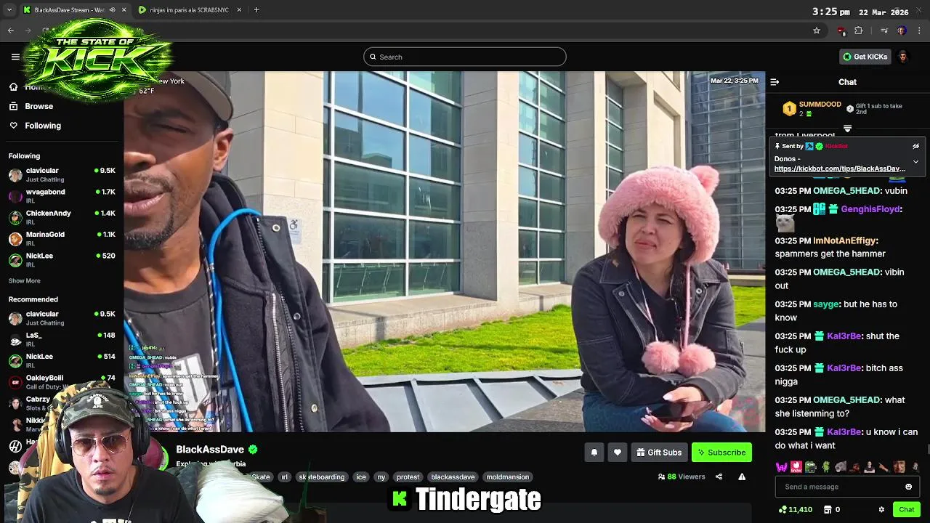Focus the Kick Search field
Image resolution: width=930 pixels, height=523 pixels.
[465, 57]
